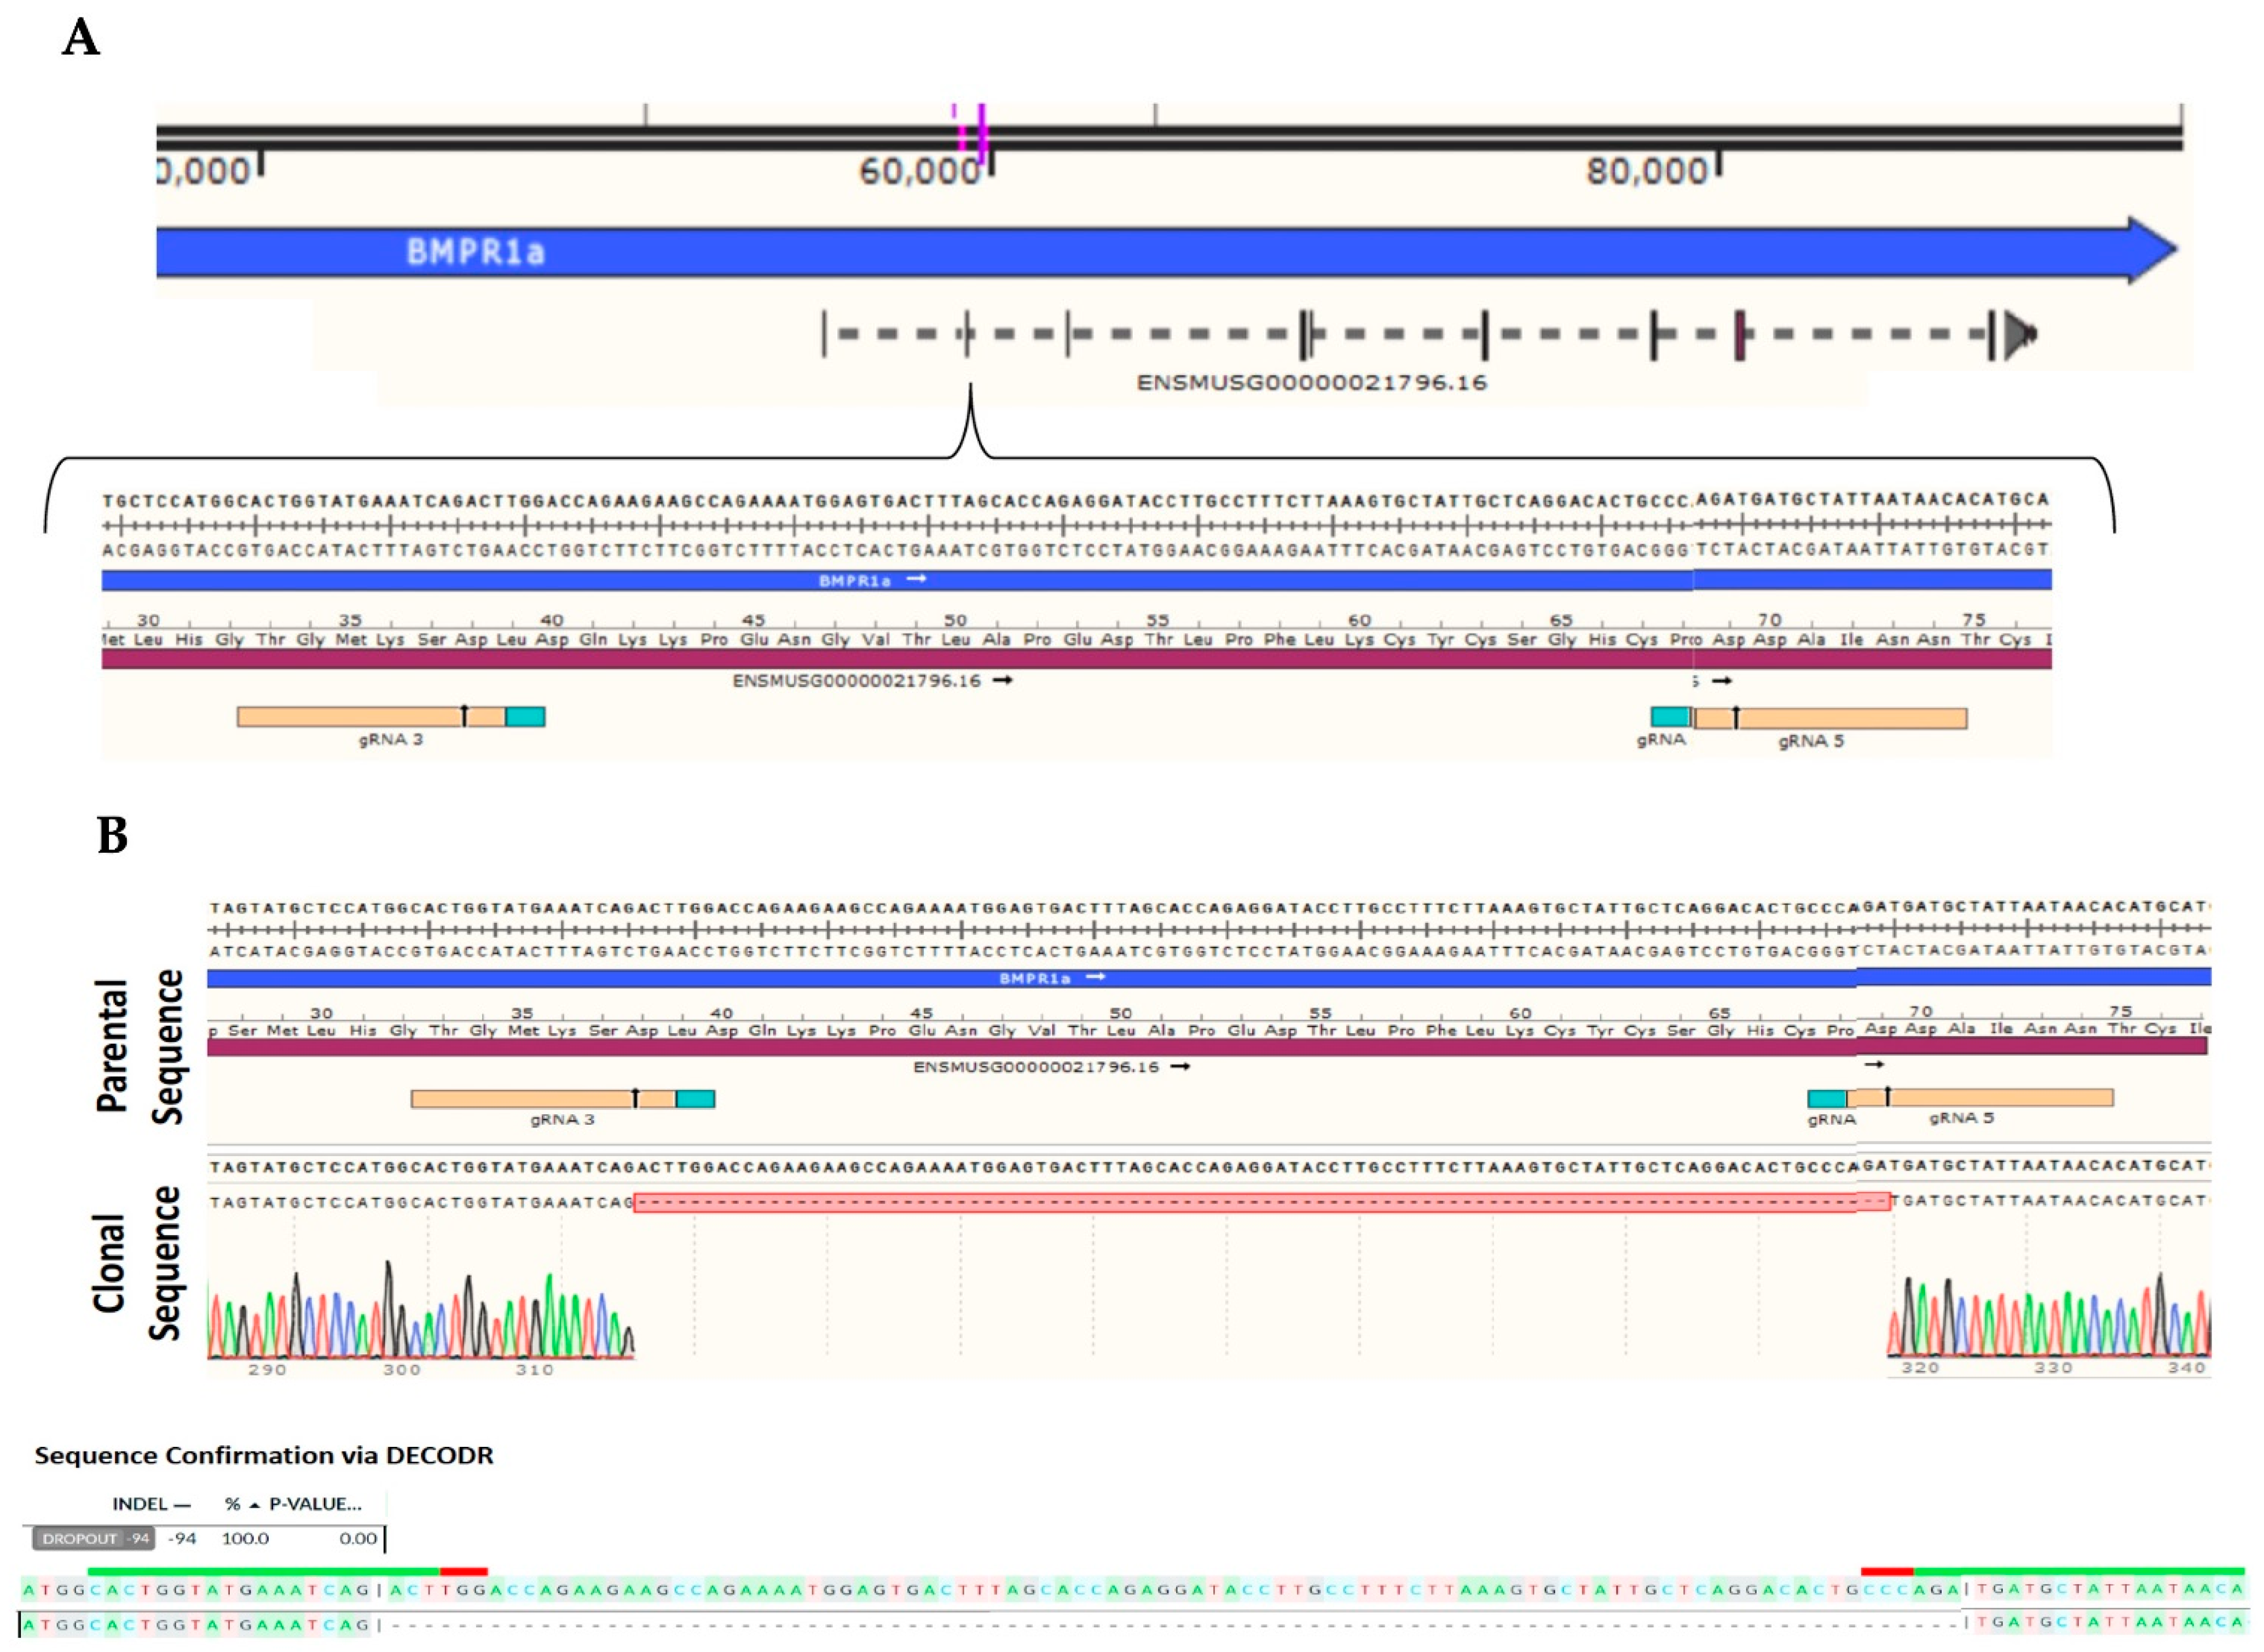This screenshot has width=2264, height=1652.
Task: Click the left red bar above the DECODR alignment
Action: click(463, 1571)
